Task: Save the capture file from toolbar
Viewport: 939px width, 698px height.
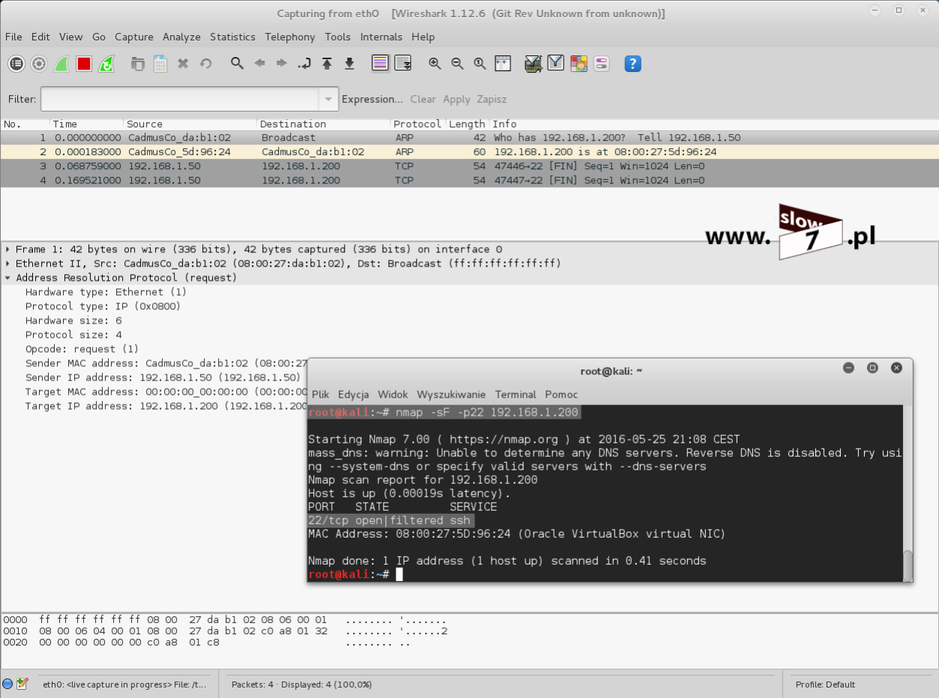Action: [160, 64]
